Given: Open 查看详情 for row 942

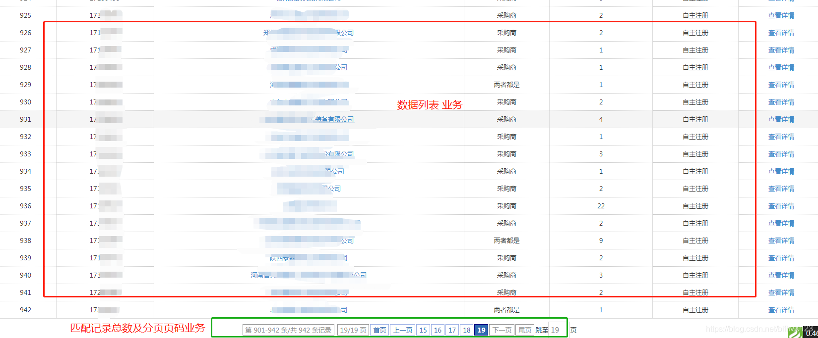Looking at the screenshot, I should (781, 310).
